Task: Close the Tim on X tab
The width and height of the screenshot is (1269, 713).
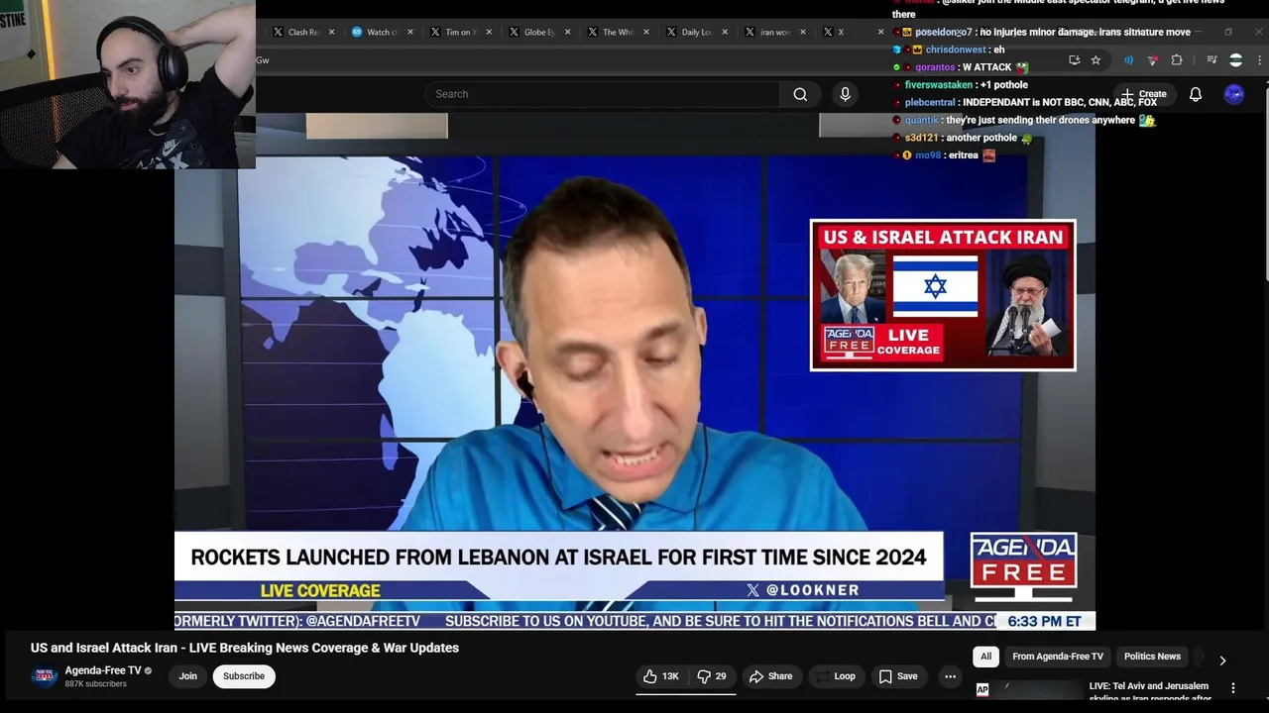Action: [489, 32]
